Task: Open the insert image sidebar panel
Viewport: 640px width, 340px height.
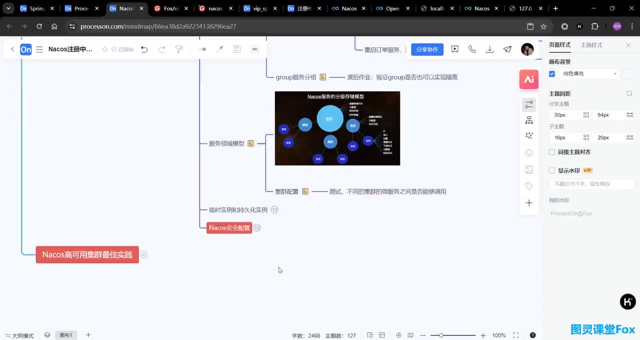Action: click(x=529, y=169)
